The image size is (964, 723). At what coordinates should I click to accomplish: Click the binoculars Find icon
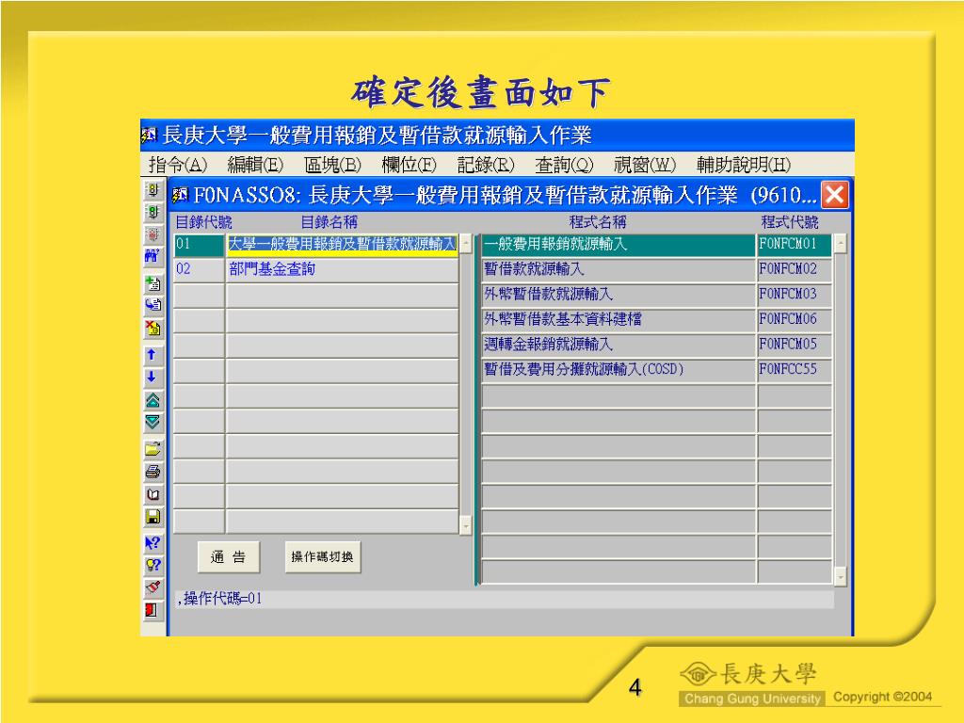click(153, 256)
